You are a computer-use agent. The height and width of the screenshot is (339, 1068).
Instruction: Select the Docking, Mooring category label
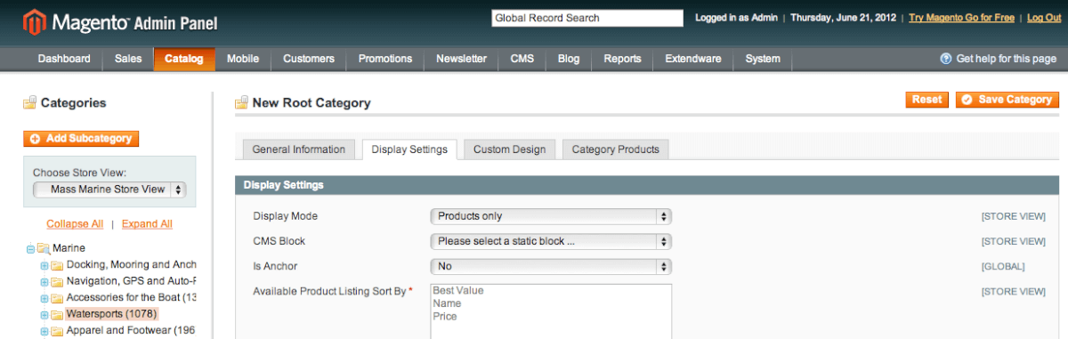(132, 265)
